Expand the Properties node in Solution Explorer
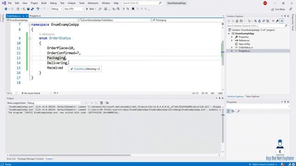 click(232, 37)
